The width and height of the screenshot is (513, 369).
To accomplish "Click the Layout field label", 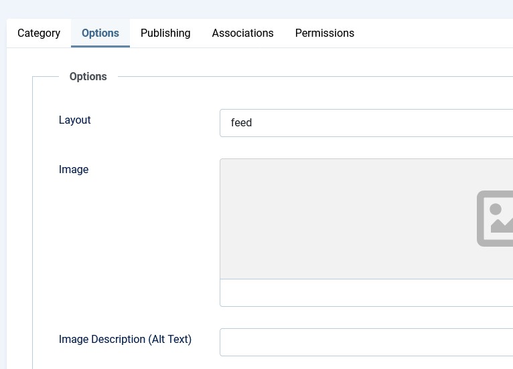I will [x=74, y=120].
